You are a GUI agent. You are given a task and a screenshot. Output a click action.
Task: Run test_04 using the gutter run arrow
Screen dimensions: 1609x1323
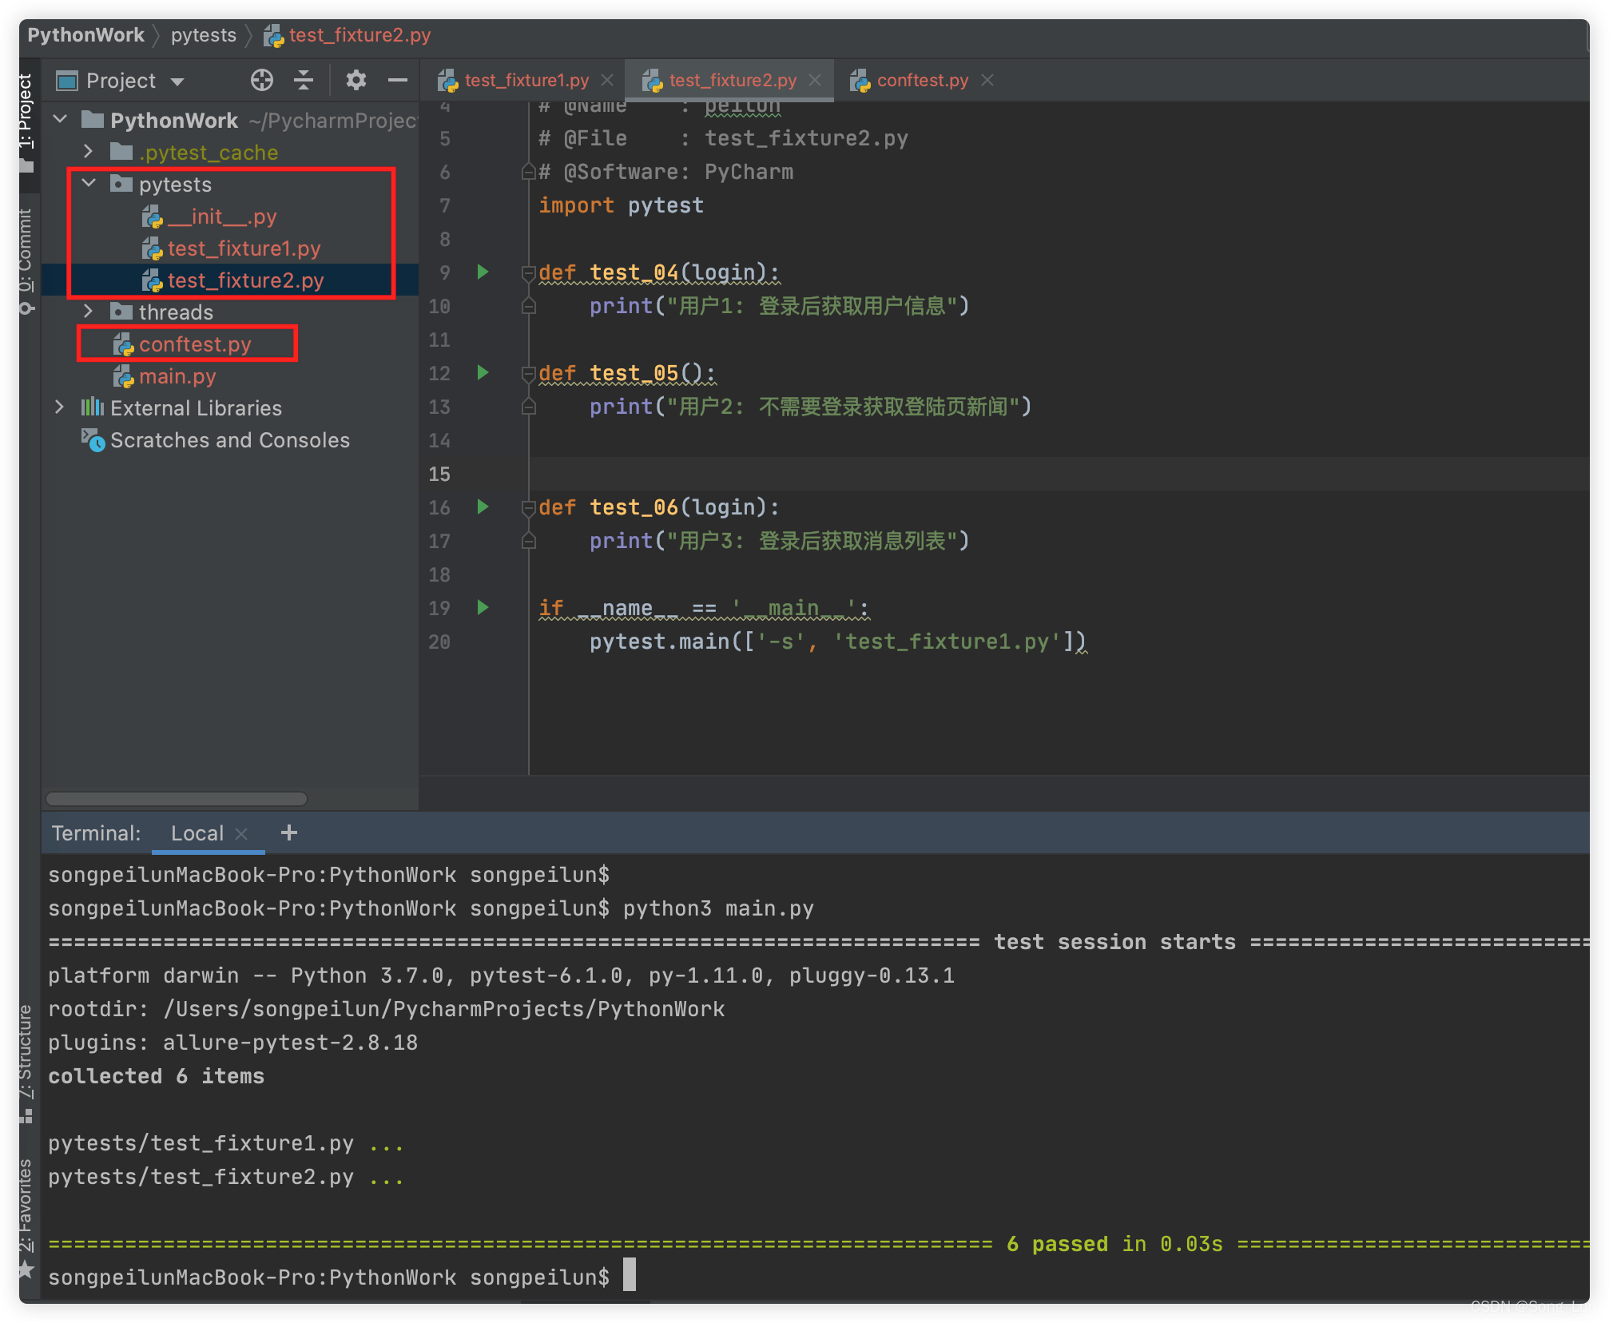coord(483,272)
